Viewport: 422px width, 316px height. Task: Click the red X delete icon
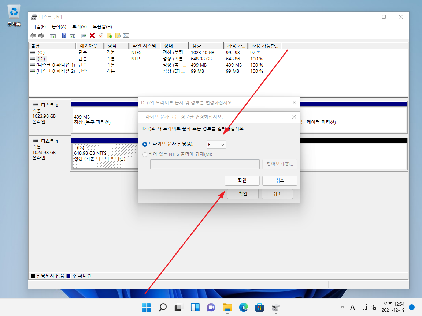pos(92,35)
